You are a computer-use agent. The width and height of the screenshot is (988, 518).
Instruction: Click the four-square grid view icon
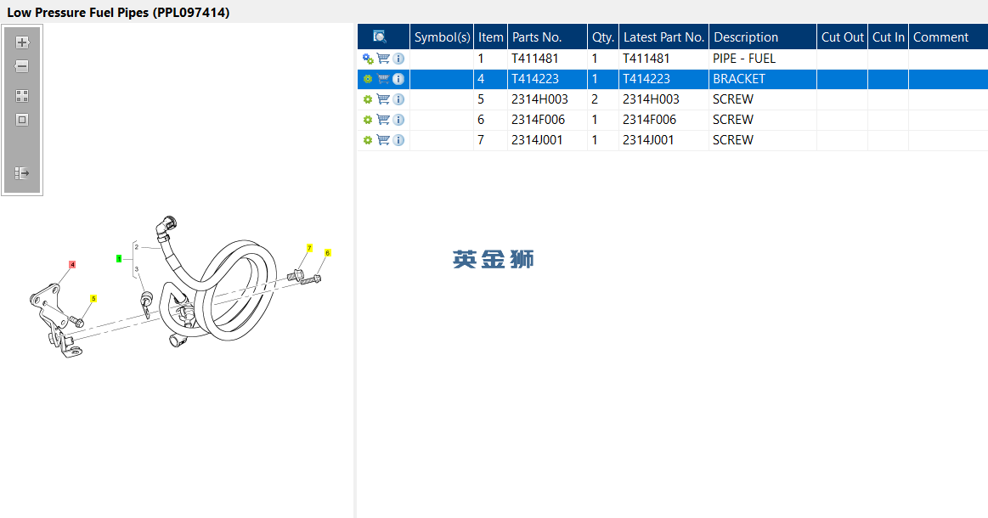22,96
